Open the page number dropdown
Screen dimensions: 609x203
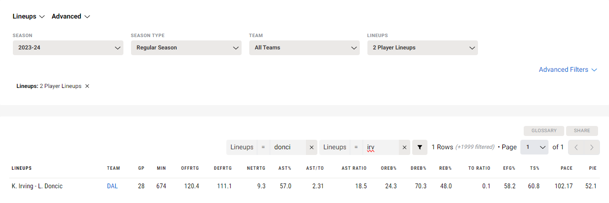(535, 147)
